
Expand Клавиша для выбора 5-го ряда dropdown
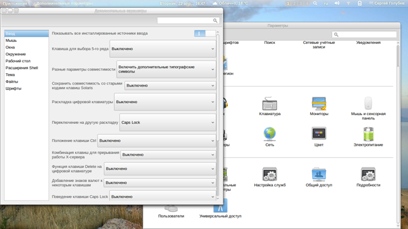tap(163, 49)
